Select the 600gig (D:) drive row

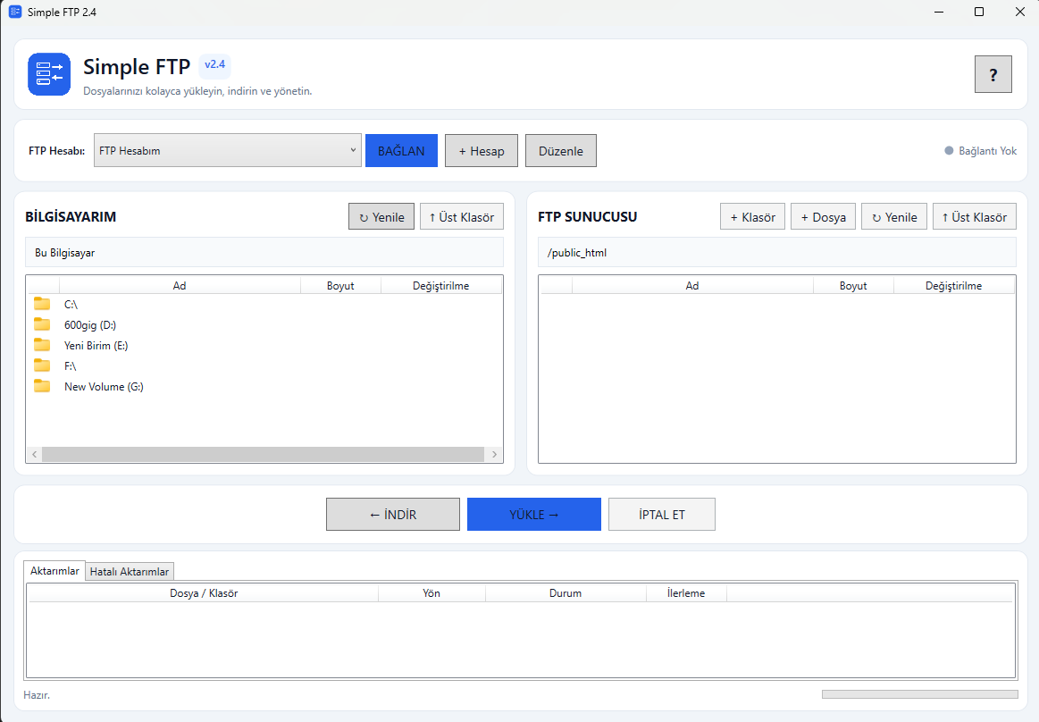click(264, 325)
